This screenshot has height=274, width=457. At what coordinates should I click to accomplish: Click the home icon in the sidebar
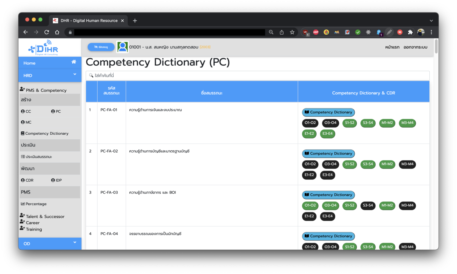(73, 62)
